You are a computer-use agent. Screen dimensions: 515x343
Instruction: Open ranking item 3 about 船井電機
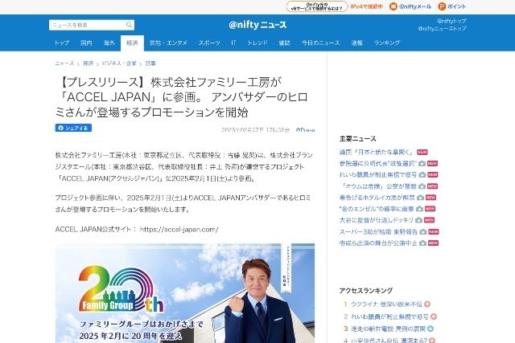click(x=388, y=329)
